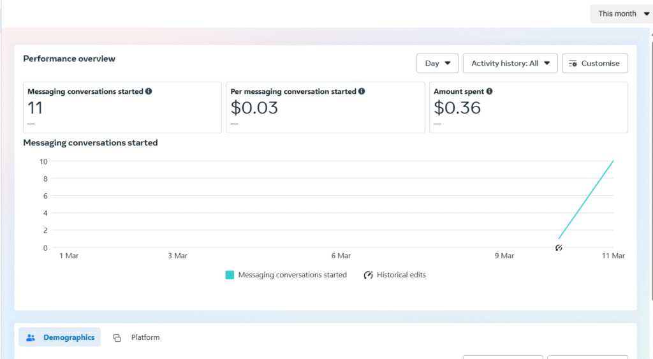Screen dimensions: 653x359
Task: Select the Platform tab label
Action: [x=145, y=337]
